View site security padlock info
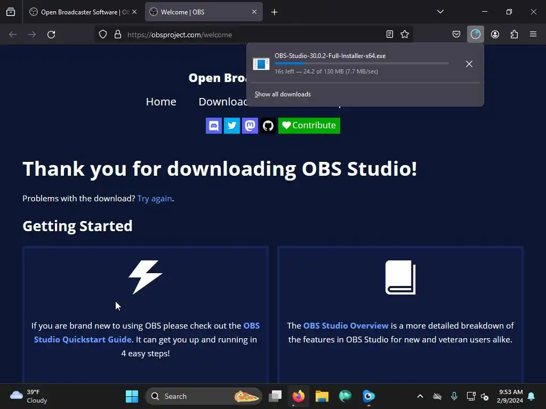Viewport: 546px width, 409px height. click(x=118, y=35)
